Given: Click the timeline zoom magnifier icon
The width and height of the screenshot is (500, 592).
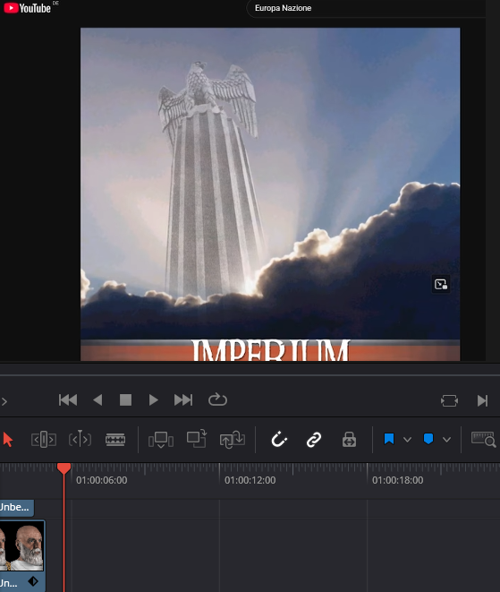Looking at the screenshot, I should pyautogui.click(x=484, y=440).
